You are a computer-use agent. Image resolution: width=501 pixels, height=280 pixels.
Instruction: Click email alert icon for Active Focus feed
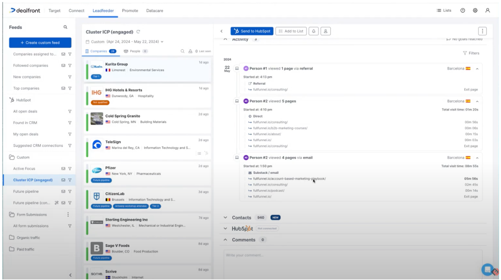point(63,169)
